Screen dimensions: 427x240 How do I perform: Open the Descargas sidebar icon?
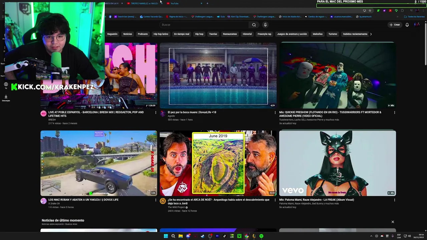tap(6, 98)
